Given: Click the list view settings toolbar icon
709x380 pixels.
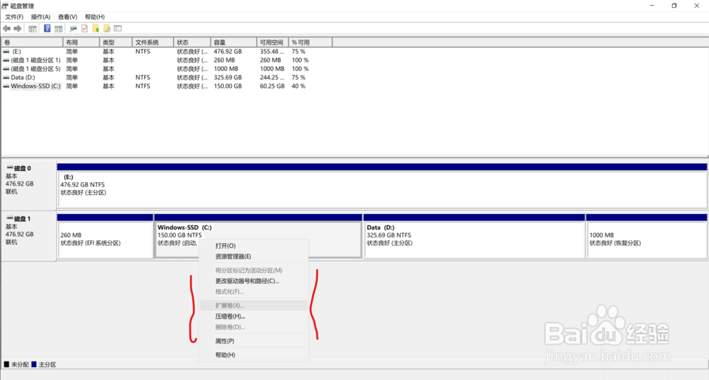Looking at the screenshot, I should (118, 28).
